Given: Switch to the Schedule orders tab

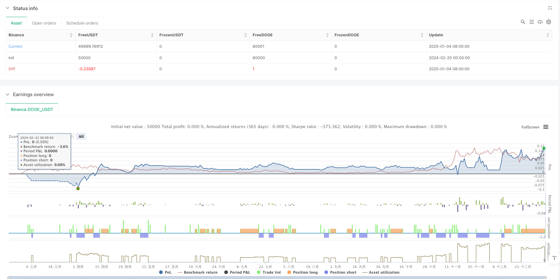Looking at the screenshot, I should click(x=82, y=23).
